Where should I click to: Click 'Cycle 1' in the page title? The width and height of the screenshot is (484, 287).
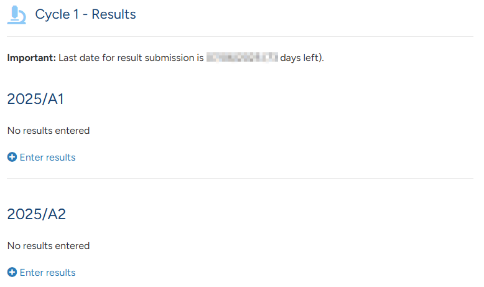click(57, 14)
